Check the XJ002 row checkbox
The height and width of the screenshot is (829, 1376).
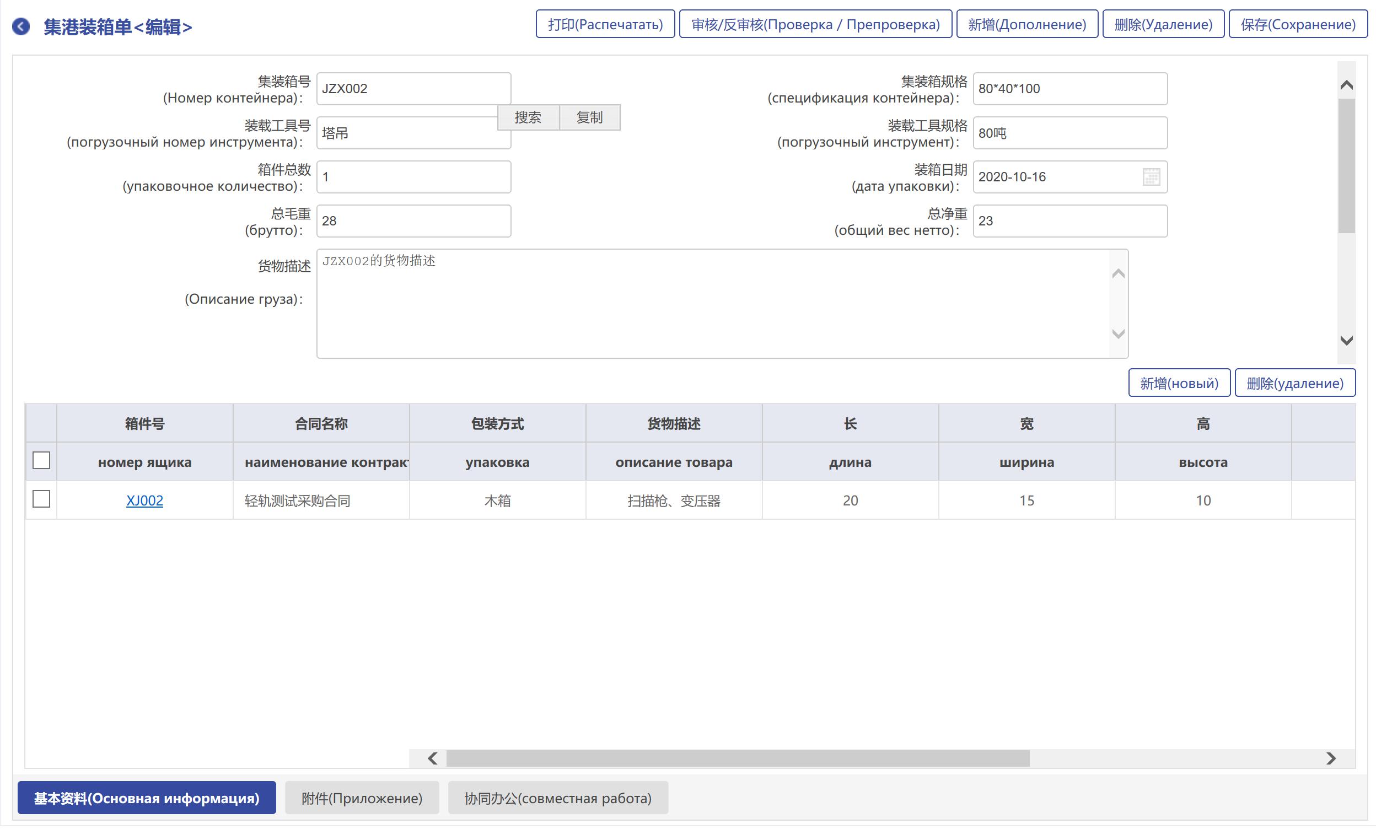[x=41, y=499]
